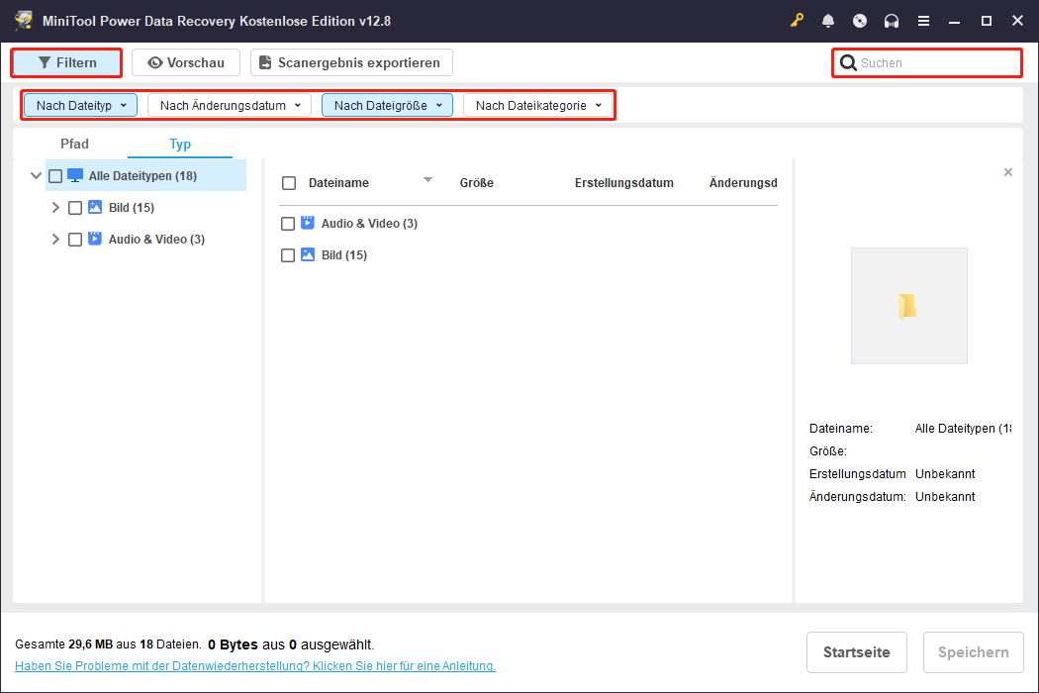Image resolution: width=1039 pixels, height=693 pixels.
Task: Check the Alle Dateitypen (18) checkbox
Action: (54, 175)
